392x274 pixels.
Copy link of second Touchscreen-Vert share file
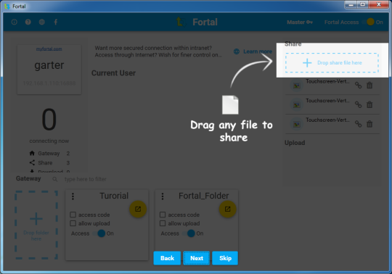pyautogui.click(x=359, y=104)
